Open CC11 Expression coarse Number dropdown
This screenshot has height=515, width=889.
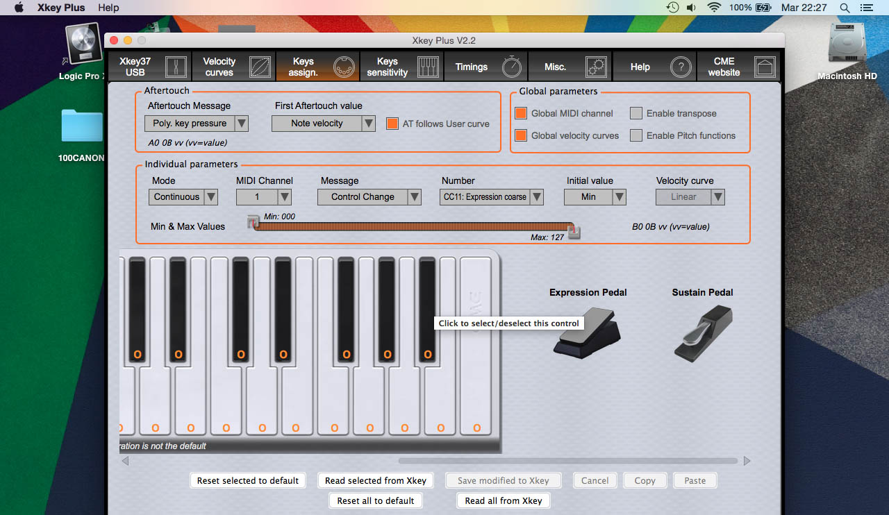[x=536, y=197]
